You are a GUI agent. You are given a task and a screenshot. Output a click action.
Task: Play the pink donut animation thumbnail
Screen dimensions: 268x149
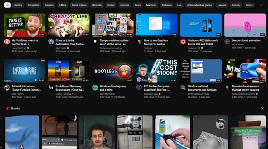click(x=245, y=25)
